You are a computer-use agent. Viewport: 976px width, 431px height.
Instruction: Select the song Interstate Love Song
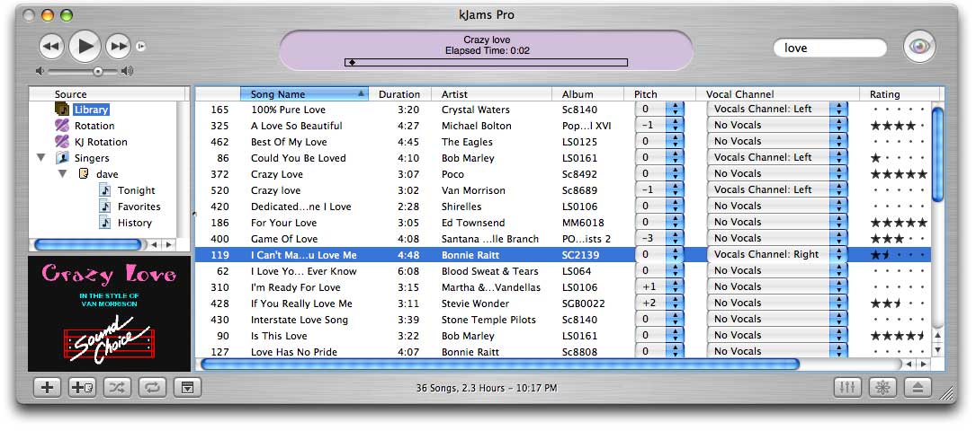tap(300, 320)
